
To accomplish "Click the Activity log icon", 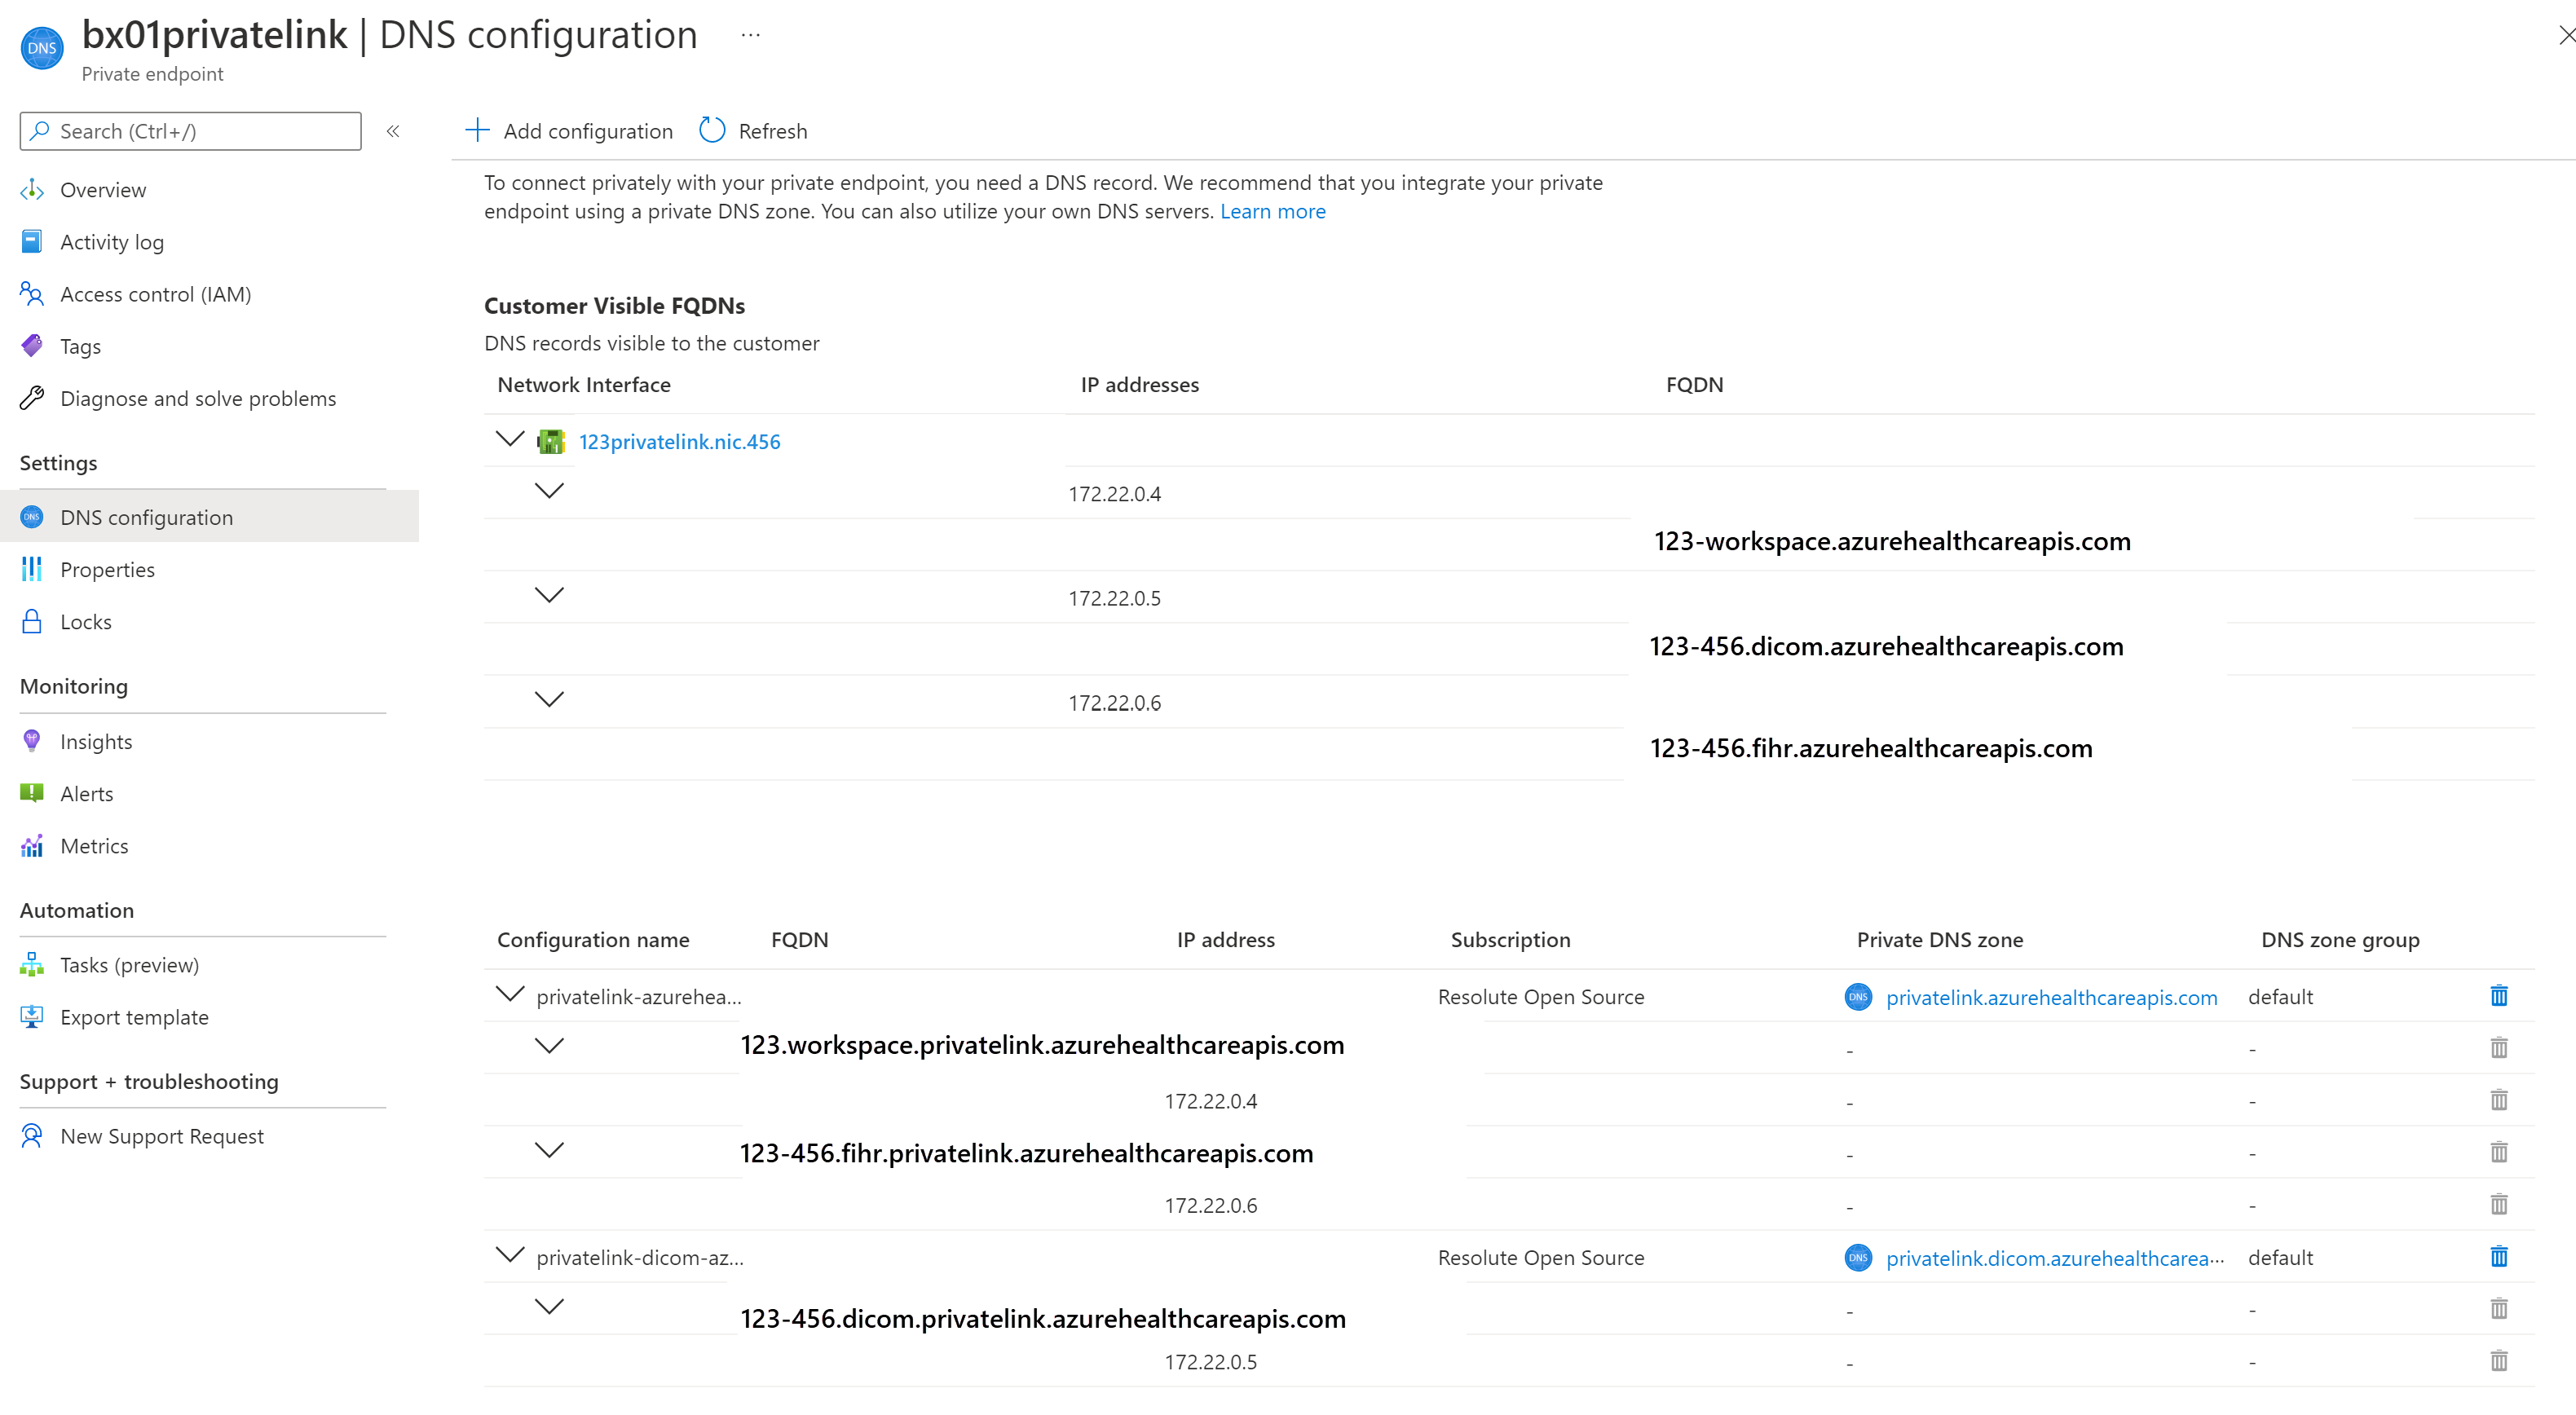I will point(33,240).
